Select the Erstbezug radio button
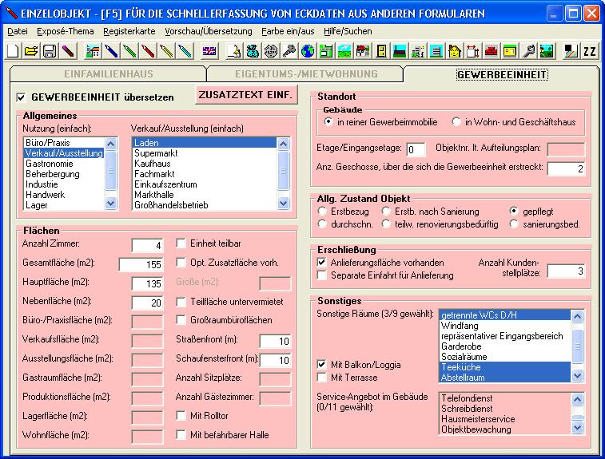The height and width of the screenshot is (459, 605). [323, 212]
